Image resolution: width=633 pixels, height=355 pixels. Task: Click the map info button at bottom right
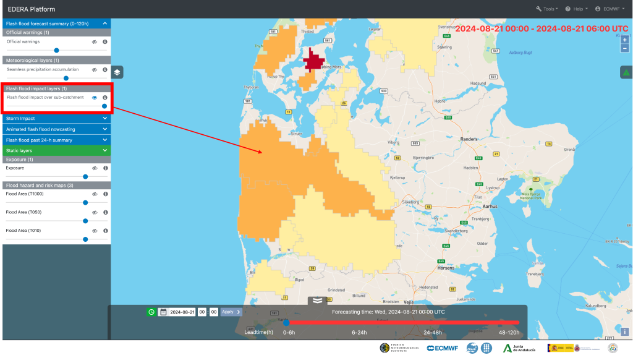(x=625, y=331)
